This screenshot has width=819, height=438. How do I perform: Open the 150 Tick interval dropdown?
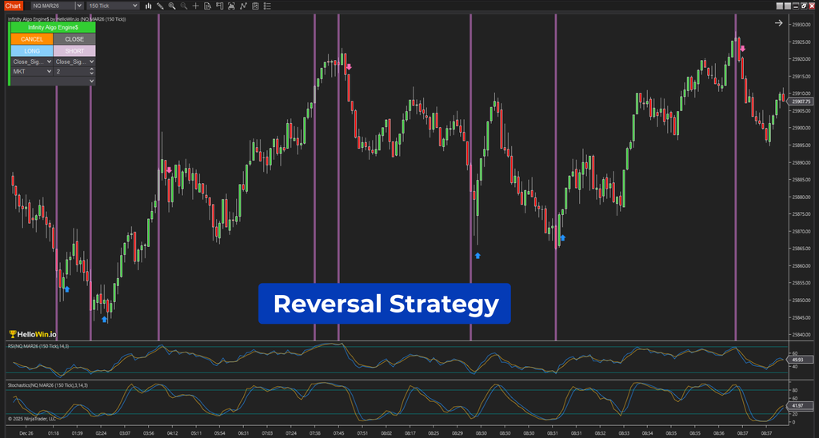coord(113,6)
